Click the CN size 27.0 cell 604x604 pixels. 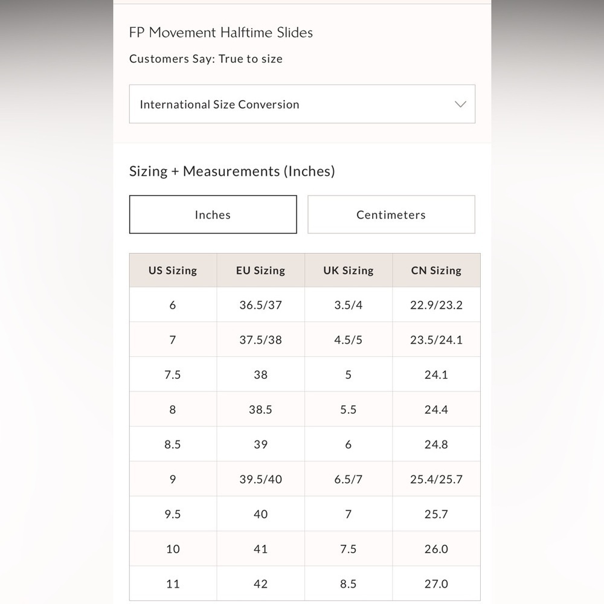point(436,584)
